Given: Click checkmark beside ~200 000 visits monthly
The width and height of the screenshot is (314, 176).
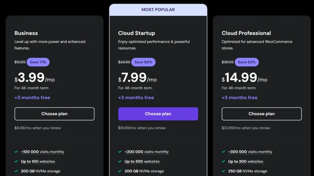Looking at the screenshot, I should 120,152.
